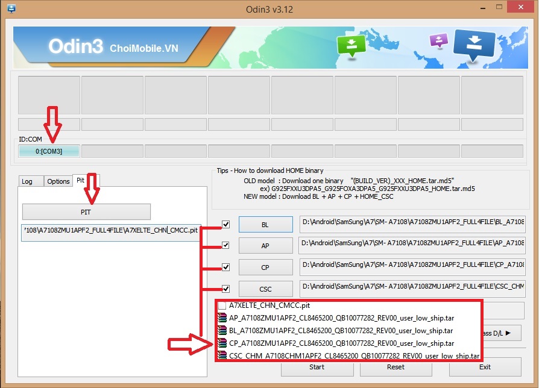Toggle the CP checkbox
Screen dimensions: 539x388
[225, 267]
